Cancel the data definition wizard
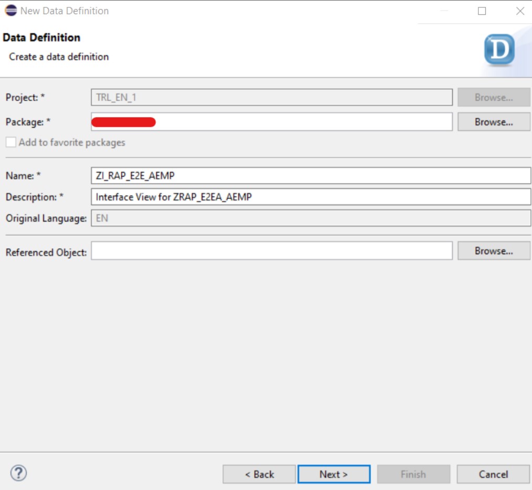 click(x=493, y=474)
